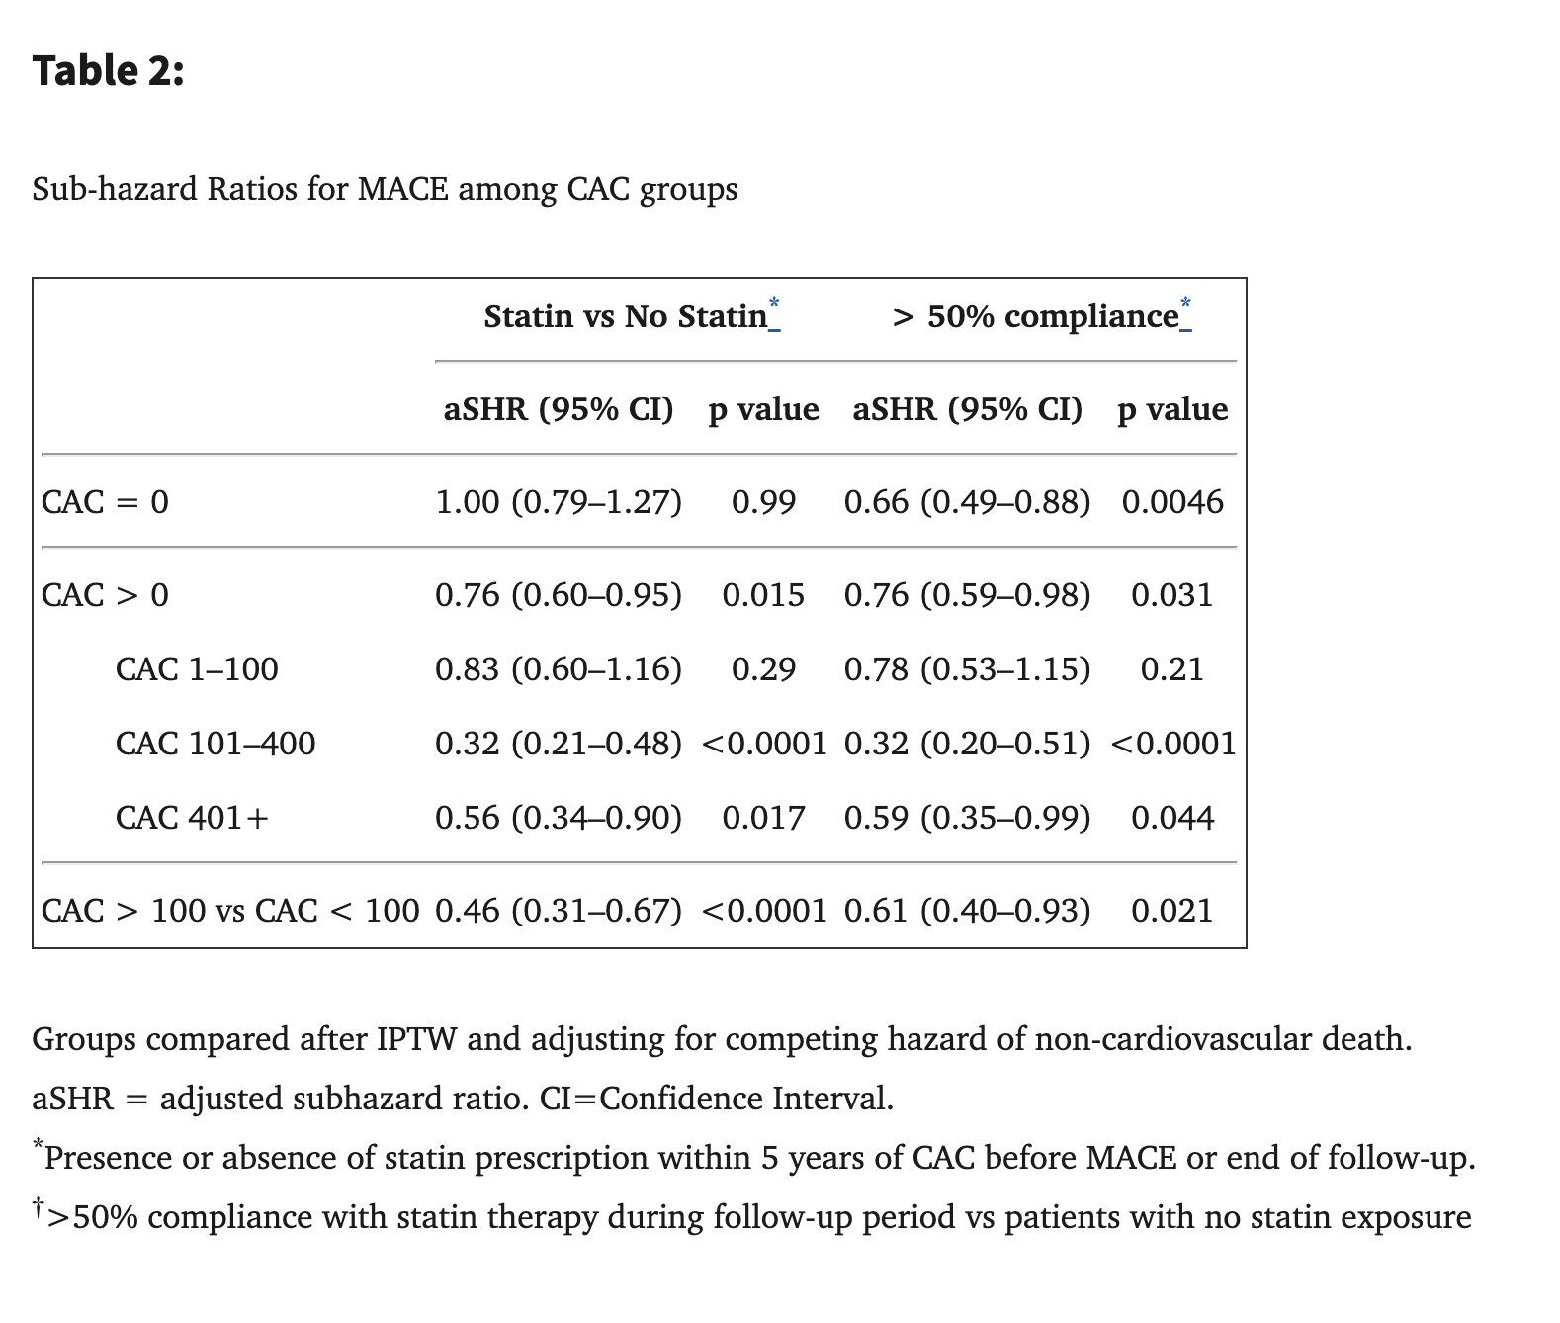This screenshot has height=1323, width=1560.
Task: Click the 1.00 (0.79–1.27) cell
Action: [x=559, y=502]
